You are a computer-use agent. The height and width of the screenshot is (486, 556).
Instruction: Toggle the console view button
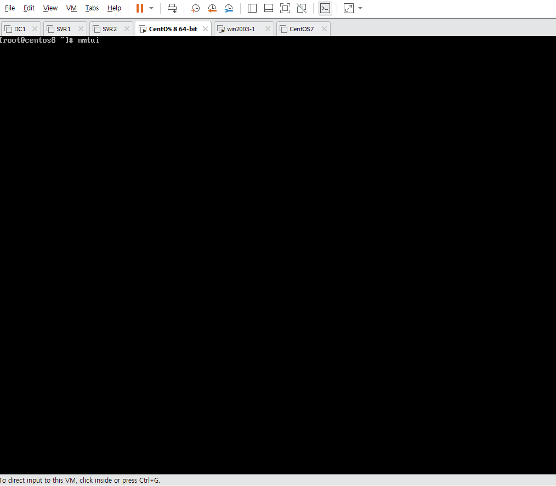click(325, 8)
